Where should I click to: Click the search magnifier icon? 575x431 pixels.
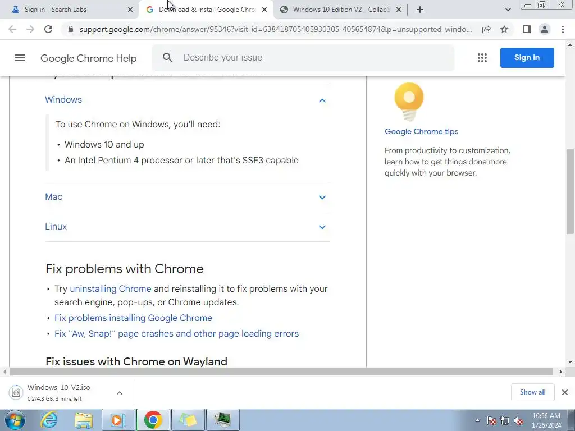pos(167,58)
